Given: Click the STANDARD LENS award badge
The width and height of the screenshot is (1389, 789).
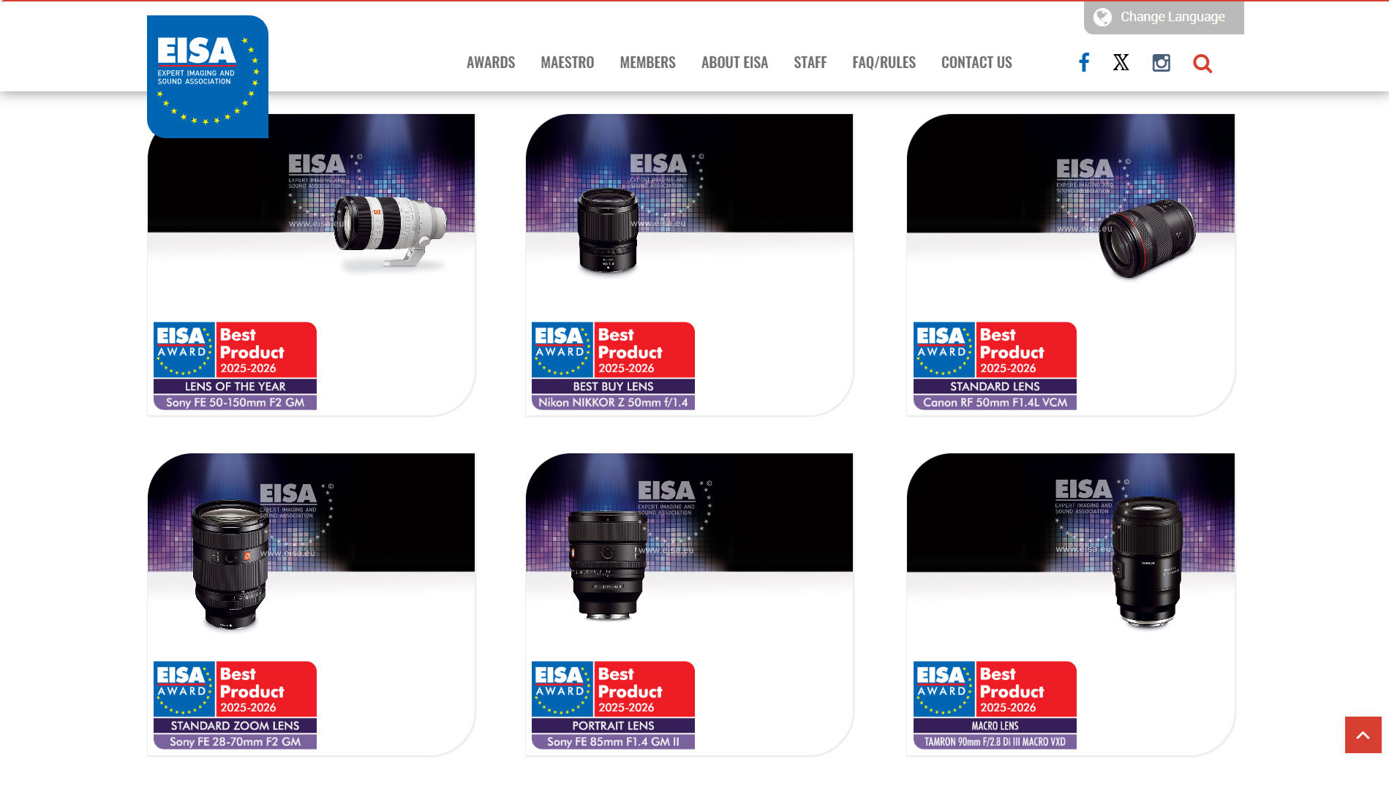Looking at the screenshot, I should [995, 366].
